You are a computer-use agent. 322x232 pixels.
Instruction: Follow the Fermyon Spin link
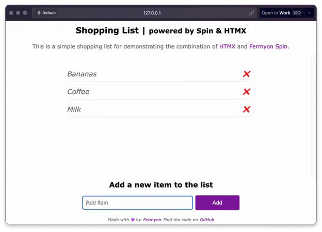268,46
